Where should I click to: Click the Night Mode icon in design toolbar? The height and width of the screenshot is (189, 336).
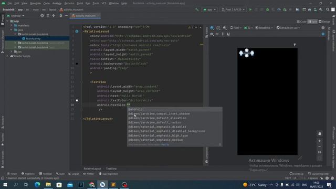225,28
